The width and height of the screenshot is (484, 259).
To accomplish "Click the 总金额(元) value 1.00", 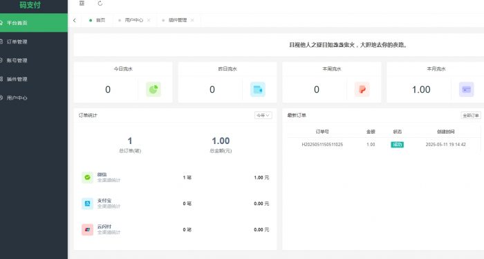I will [x=221, y=141].
